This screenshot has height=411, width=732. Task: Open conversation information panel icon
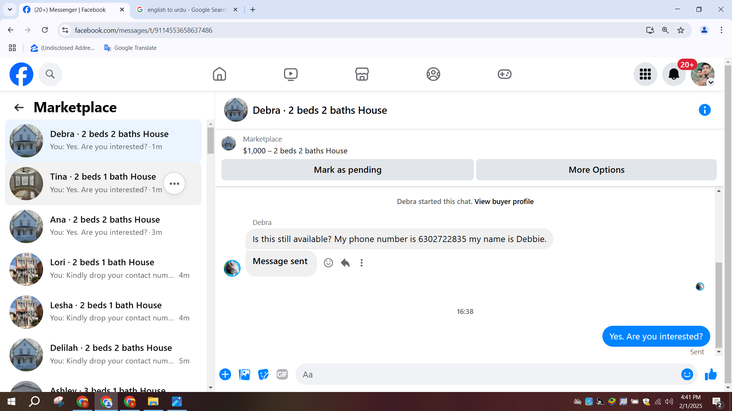click(705, 110)
